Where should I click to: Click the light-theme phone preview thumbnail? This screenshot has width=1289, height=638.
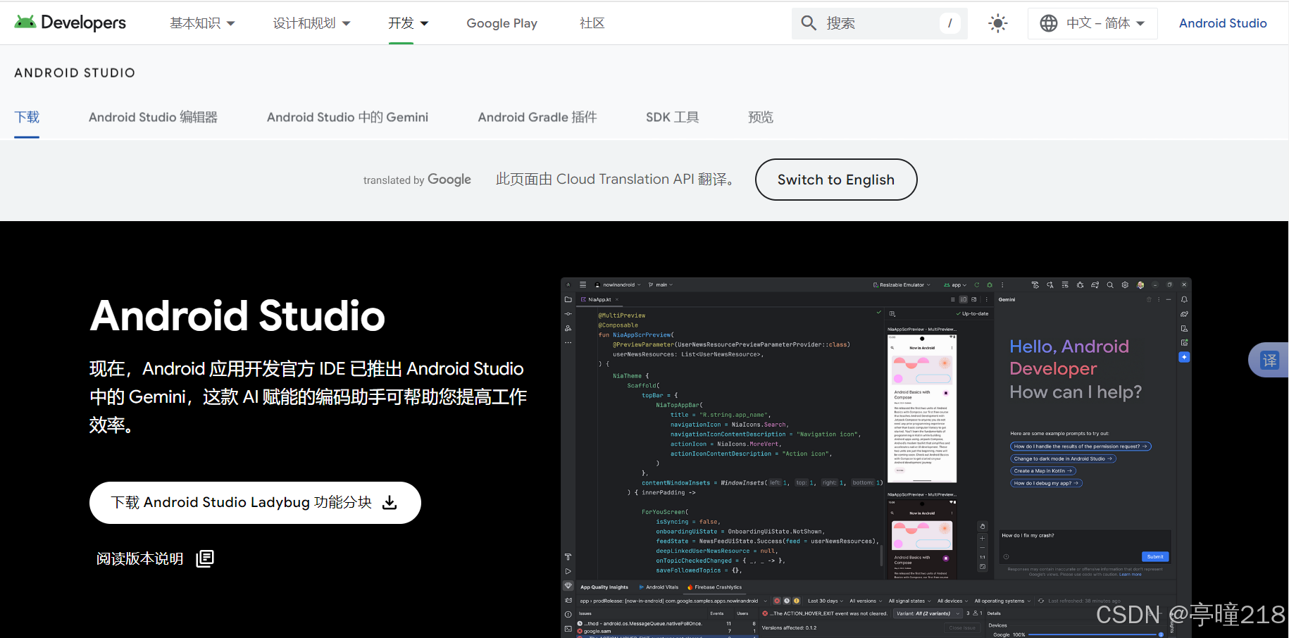922,408
